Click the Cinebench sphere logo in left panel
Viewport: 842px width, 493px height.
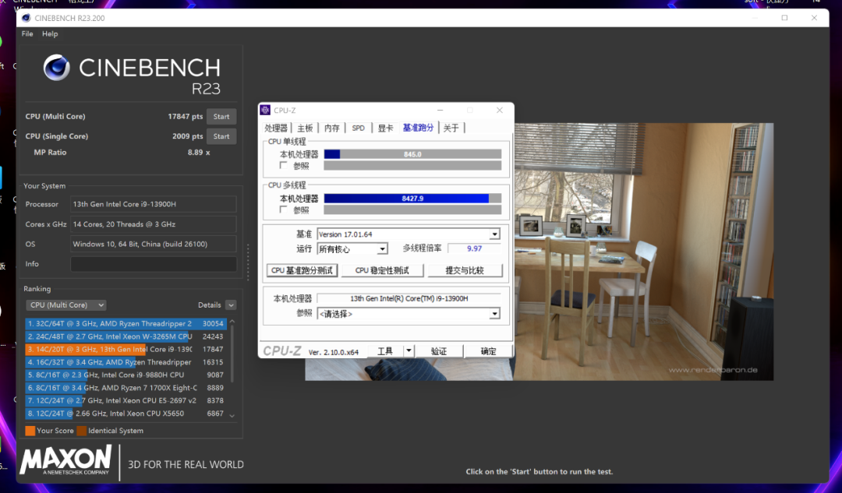tap(56, 68)
